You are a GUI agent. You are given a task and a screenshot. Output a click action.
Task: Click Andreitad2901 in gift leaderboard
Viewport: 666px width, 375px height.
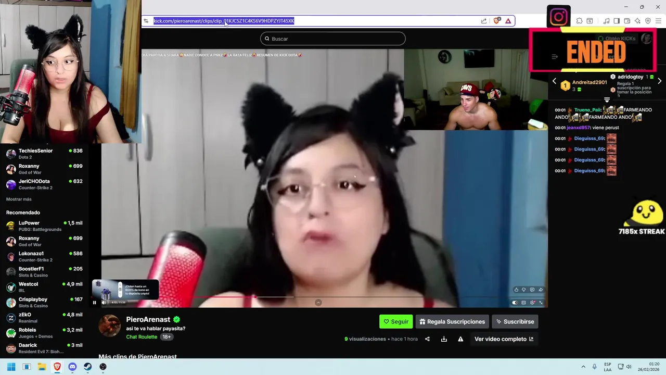589,82
